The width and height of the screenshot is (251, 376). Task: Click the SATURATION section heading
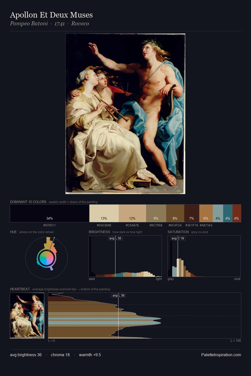178,232
